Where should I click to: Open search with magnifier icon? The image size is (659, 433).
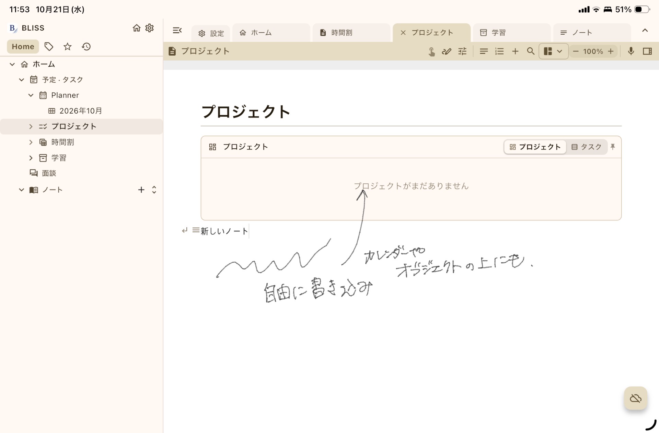pyautogui.click(x=531, y=52)
